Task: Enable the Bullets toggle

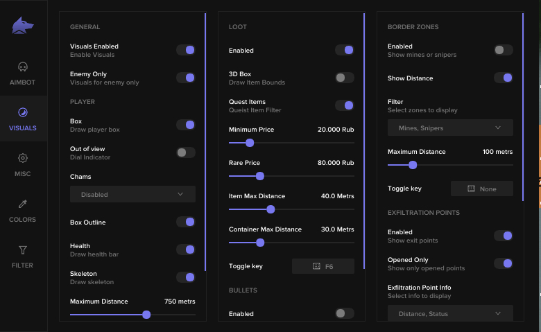Action: [x=344, y=313]
